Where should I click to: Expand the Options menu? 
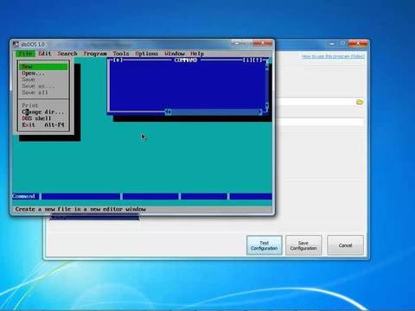pos(146,54)
